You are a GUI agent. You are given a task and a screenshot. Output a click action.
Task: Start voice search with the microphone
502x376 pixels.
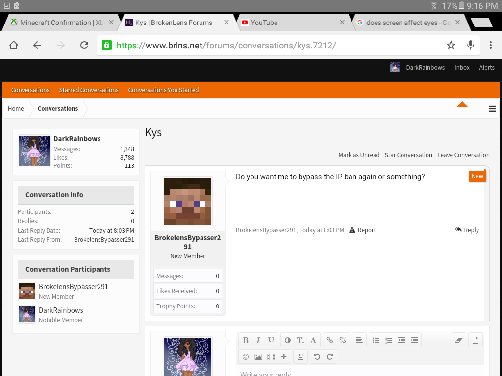click(470, 45)
